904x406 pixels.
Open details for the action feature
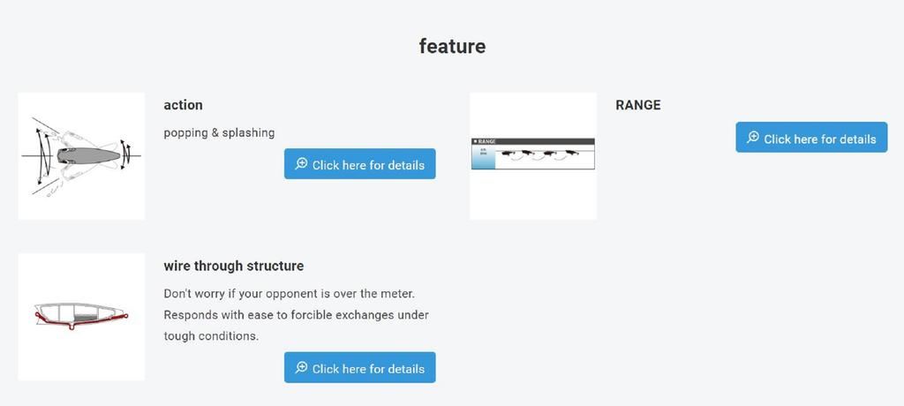click(359, 164)
